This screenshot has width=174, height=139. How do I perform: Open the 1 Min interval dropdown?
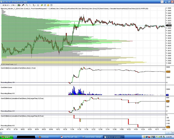coord(14,5)
